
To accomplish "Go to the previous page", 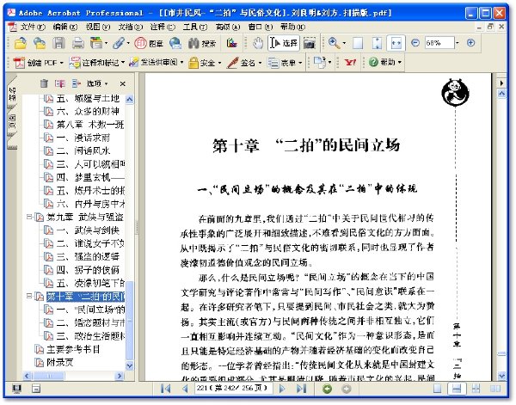I will 185,389.
